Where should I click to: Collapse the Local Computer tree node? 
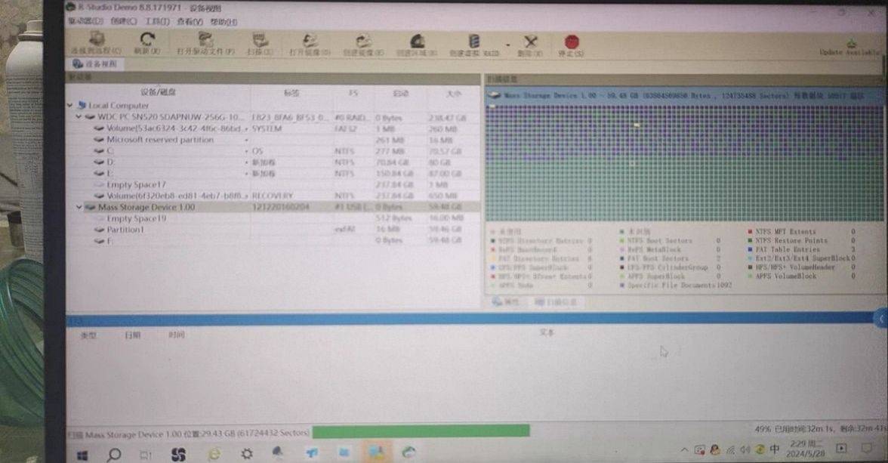[x=70, y=106]
